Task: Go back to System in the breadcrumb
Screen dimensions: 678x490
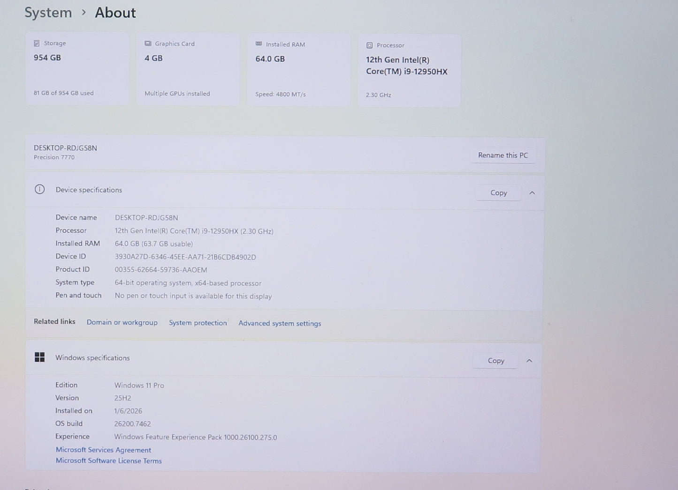Action: tap(48, 13)
